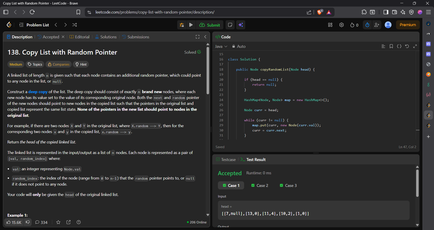Viewport: 434px width, 230px height.
Task: Open the Submissions tab
Action: pos(135,37)
